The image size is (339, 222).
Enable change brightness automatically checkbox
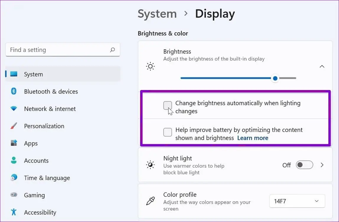coord(168,105)
